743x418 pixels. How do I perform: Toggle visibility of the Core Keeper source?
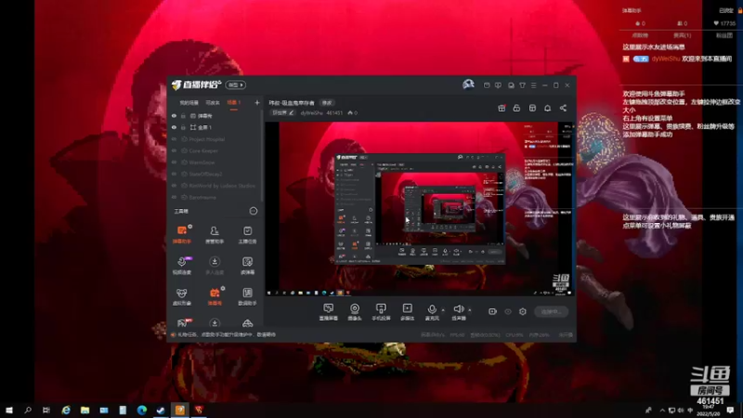click(174, 150)
